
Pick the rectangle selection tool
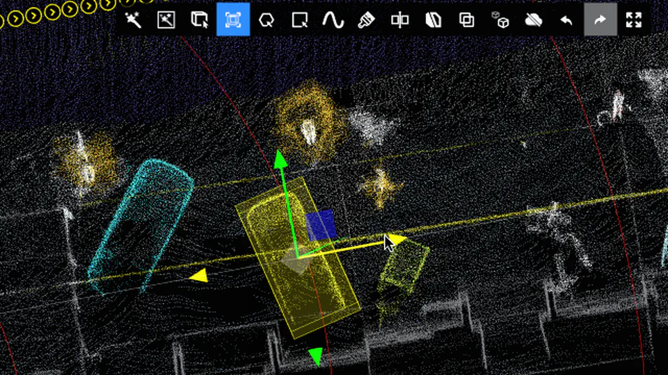(x=300, y=19)
